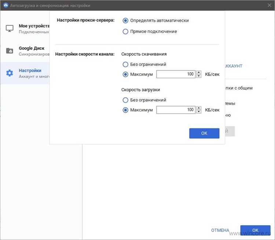
Task: Click the "Скорость загрузки" heading
Action: [x=141, y=90]
